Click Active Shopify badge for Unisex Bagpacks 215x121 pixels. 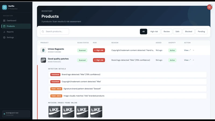click(172, 50)
